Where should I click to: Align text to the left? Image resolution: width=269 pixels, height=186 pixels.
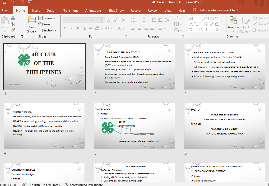133,28
